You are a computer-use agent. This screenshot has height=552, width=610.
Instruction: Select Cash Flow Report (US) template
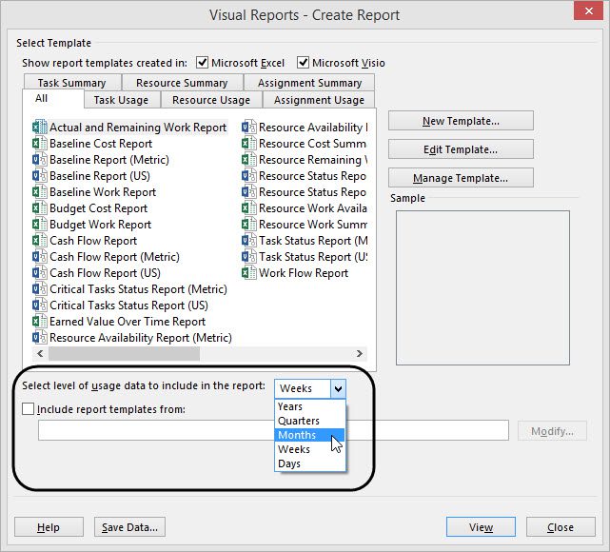pyautogui.click(x=105, y=273)
